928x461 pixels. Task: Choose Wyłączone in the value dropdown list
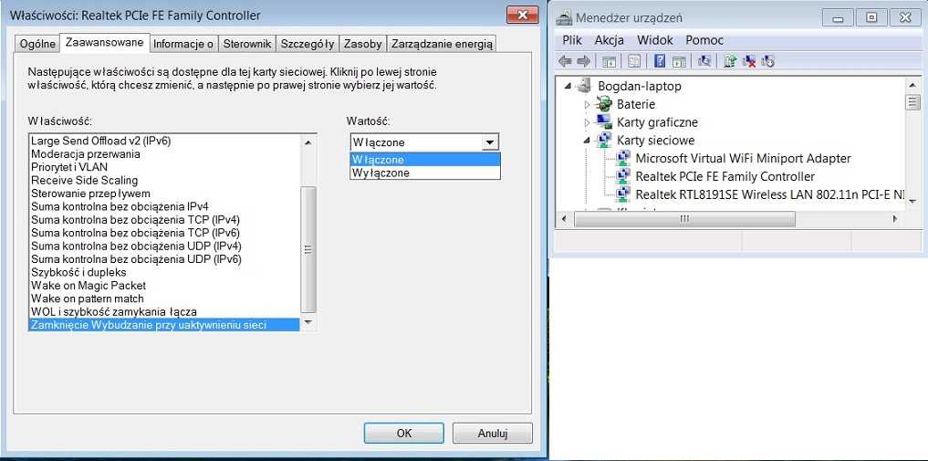[425, 173]
